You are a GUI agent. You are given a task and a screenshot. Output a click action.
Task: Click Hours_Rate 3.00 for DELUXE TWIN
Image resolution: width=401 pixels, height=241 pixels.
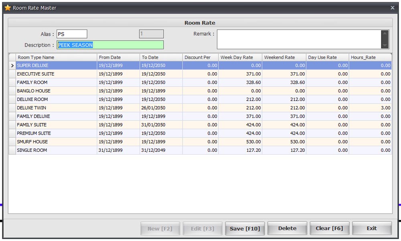[x=370, y=108]
